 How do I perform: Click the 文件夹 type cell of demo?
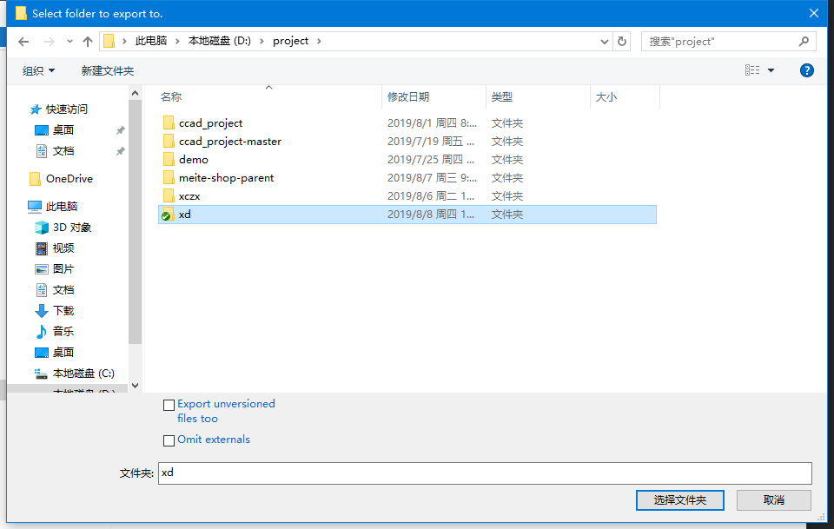pos(506,160)
